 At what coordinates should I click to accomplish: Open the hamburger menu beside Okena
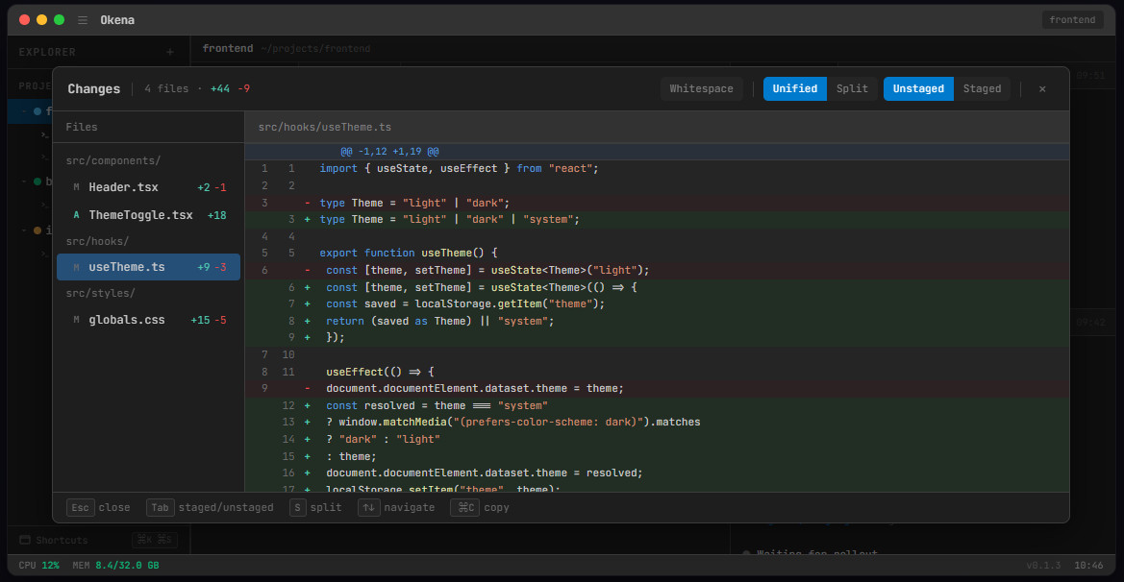pos(83,20)
